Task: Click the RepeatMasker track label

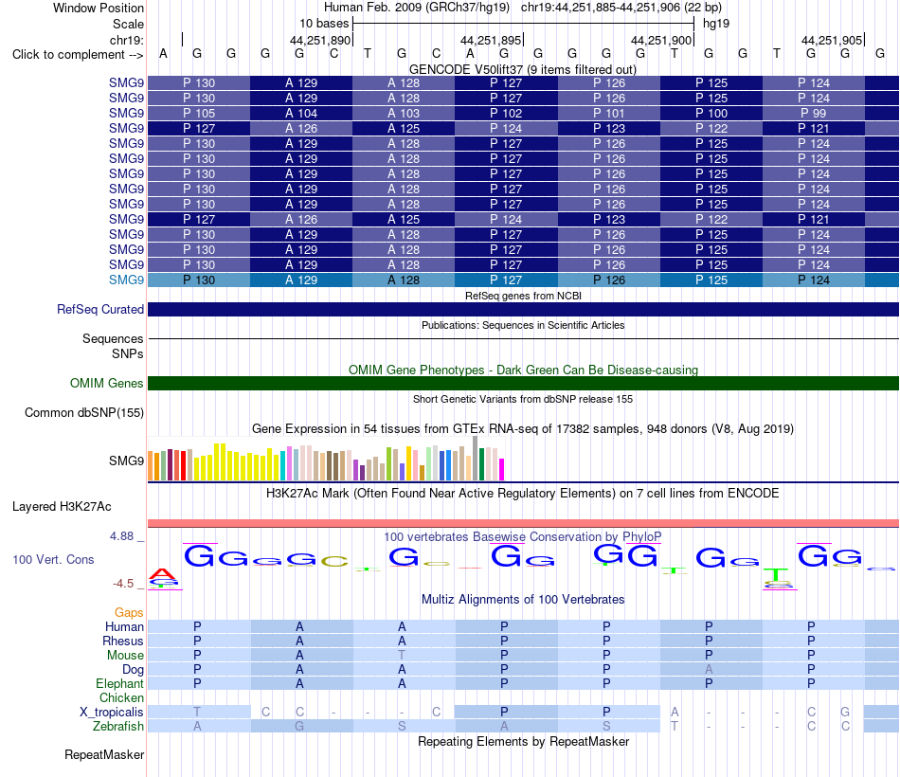Action: (x=104, y=754)
